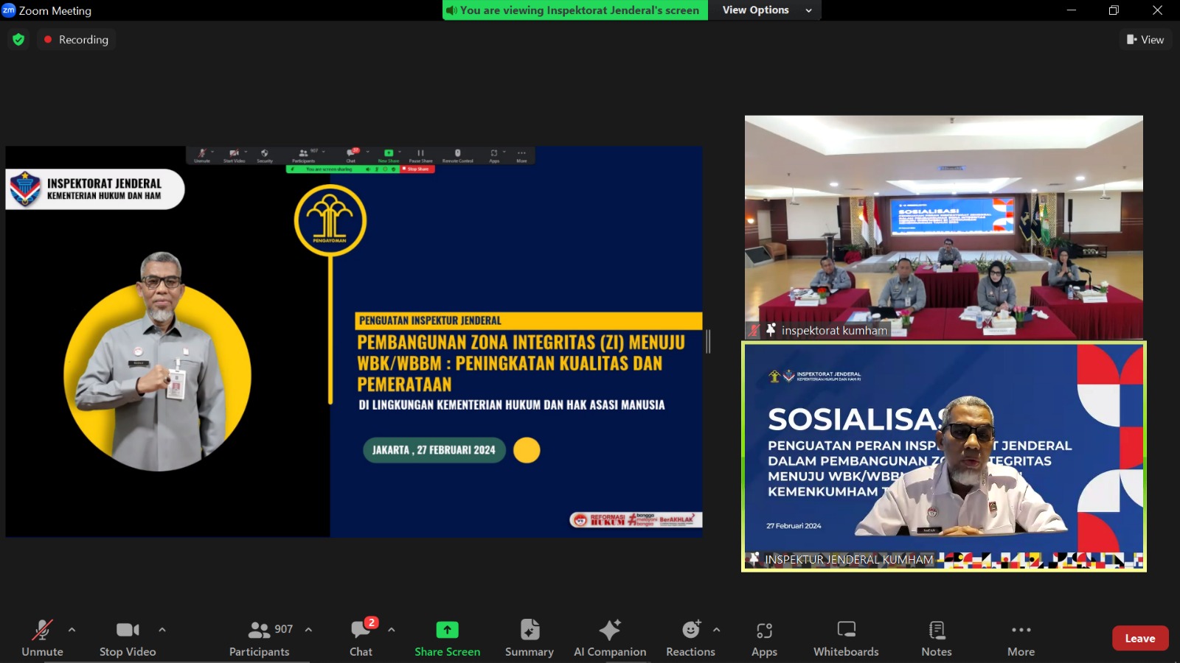
Task: Open the Notes panel
Action: [936, 638]
